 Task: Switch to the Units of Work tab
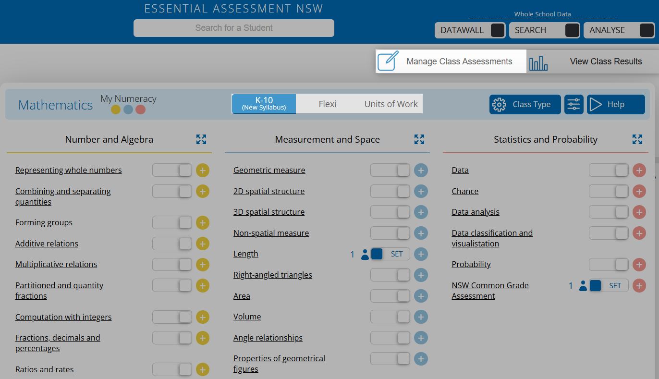(x=391, y=104)
